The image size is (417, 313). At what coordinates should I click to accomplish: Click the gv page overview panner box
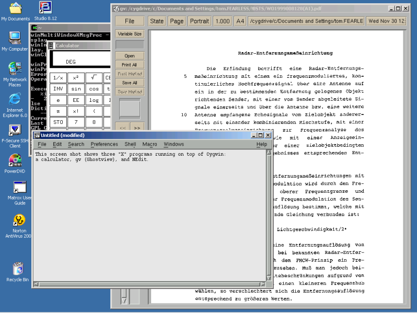coord(130,109)
